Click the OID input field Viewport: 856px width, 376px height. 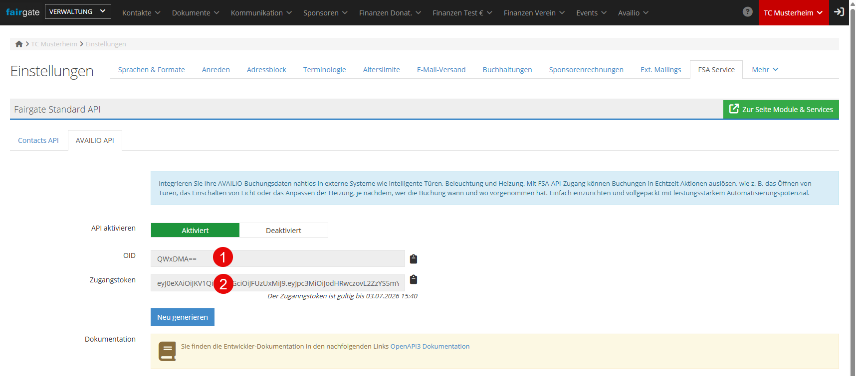[x=278, y=258]
